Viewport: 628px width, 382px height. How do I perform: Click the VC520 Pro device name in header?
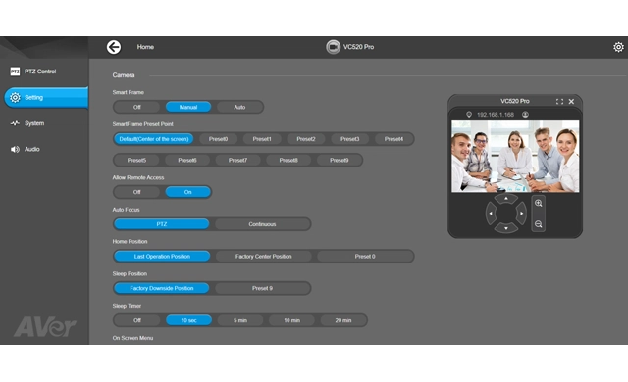(358, 47)
